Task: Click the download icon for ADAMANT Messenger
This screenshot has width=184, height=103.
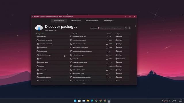Action: point(107,55)
